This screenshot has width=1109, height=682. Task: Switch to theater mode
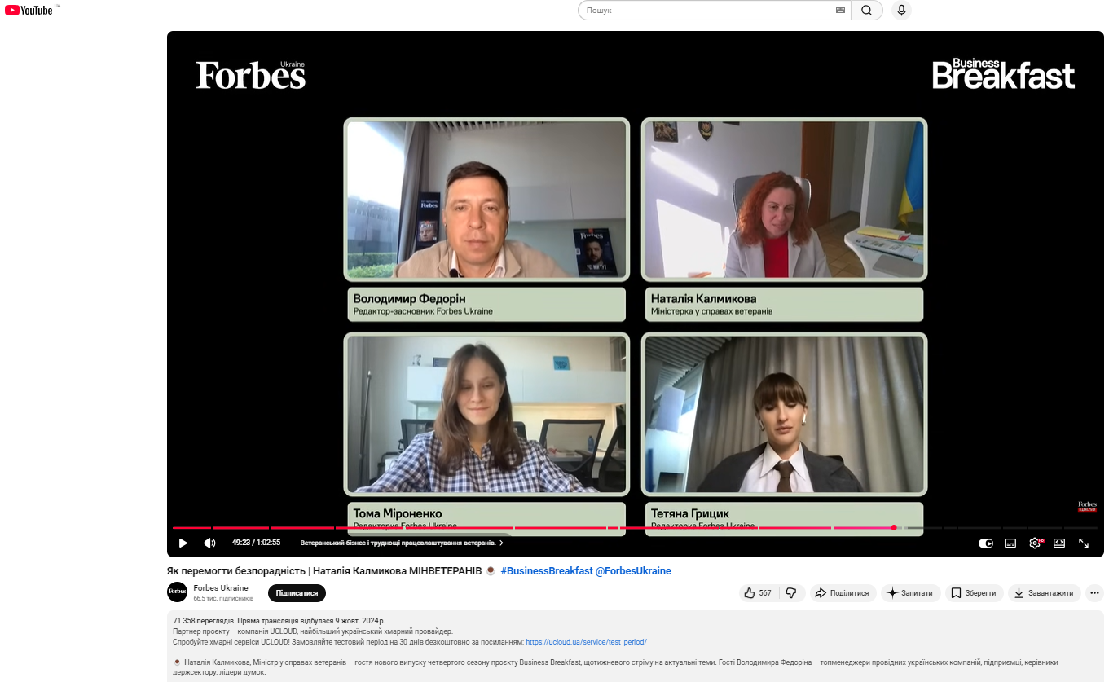click(x=1059, y=543)
